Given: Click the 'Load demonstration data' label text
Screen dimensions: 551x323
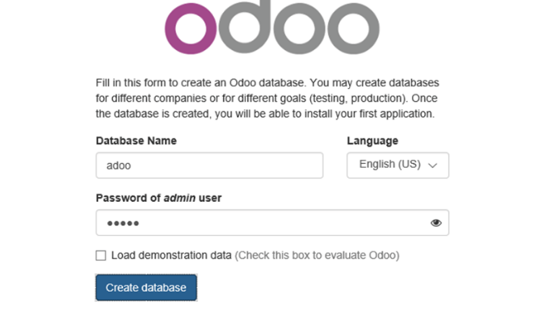Looking at the screenshot, I should pyautogui.click(x=171, y=255).
